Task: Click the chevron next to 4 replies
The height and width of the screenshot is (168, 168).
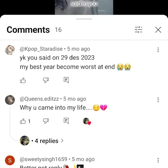Action: click(62, 141)
